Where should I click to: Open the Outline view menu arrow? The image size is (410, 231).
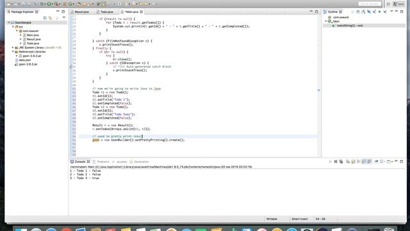391,12
